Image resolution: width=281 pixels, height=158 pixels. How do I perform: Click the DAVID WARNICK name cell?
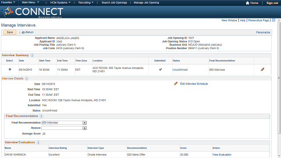coord(15,154)
